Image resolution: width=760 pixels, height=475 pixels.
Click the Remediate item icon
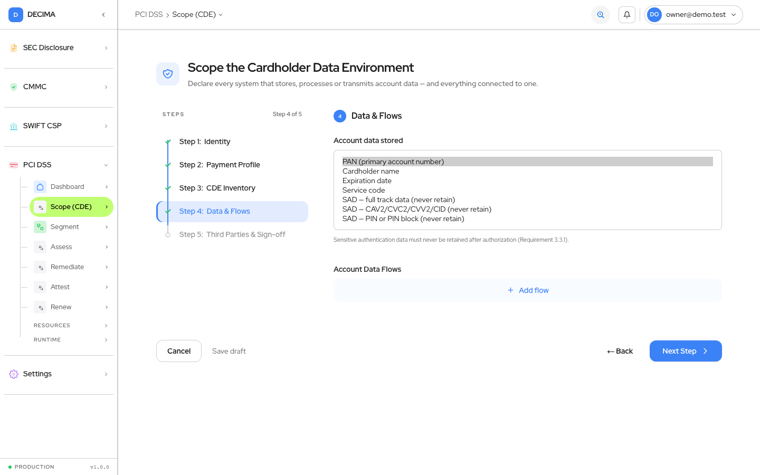(x=40, y=267)
